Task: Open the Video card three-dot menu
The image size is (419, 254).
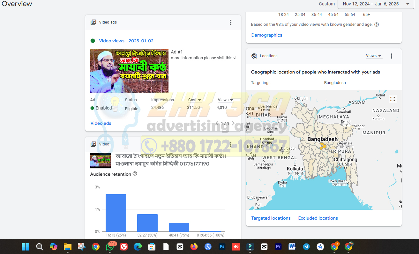Action: click(x=230, y=144)
